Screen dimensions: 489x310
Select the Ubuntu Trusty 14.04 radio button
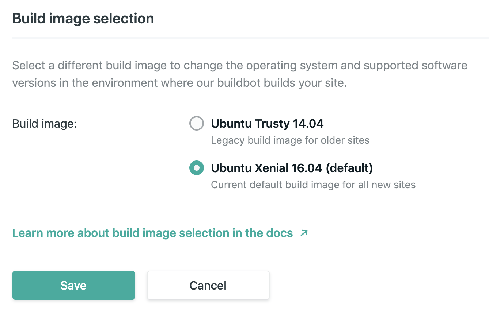(197, 123)
